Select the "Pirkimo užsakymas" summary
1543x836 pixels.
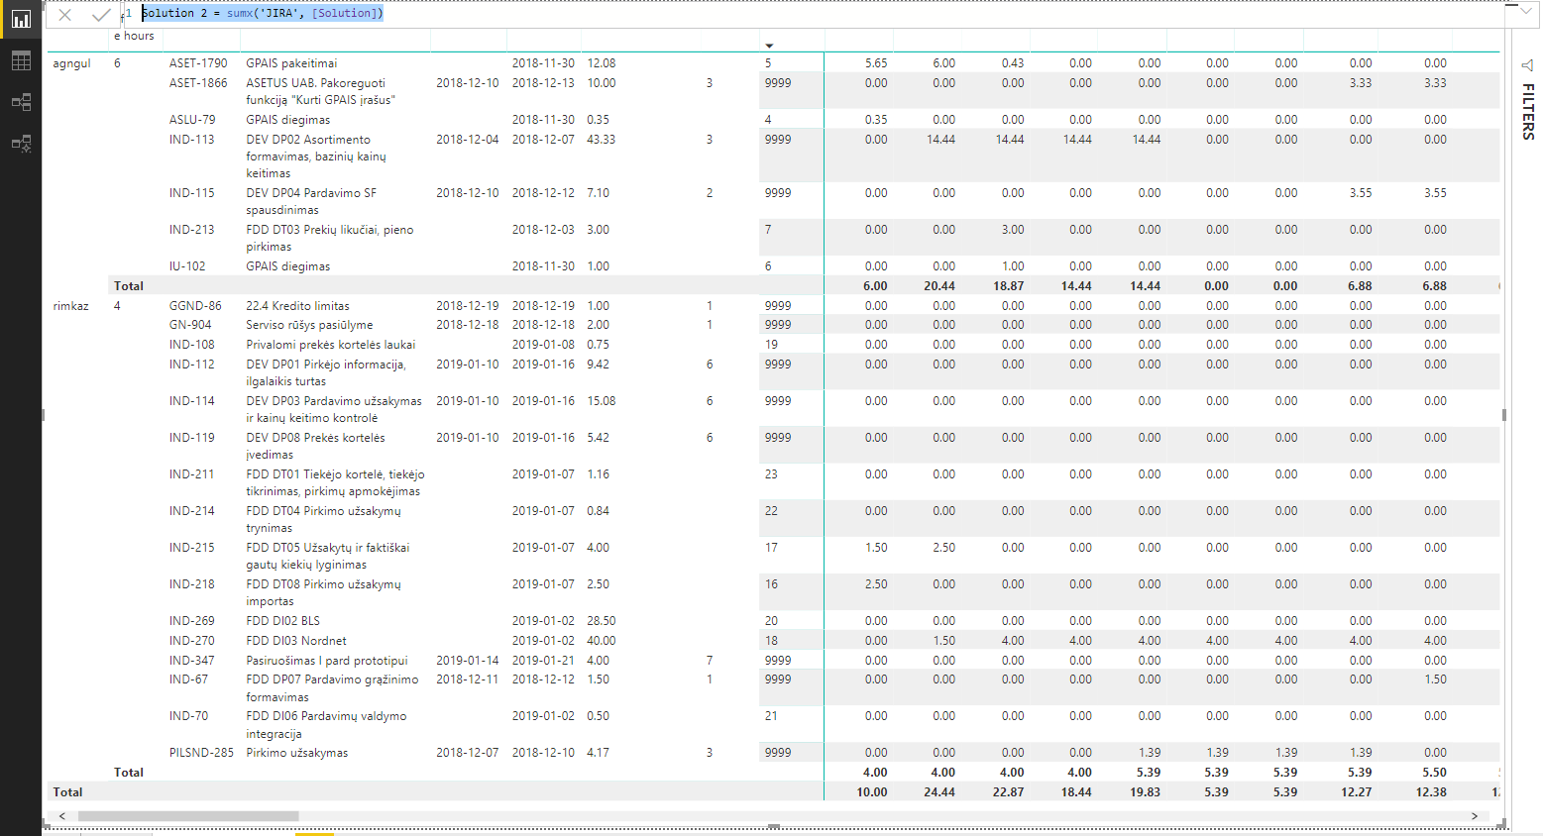296,753
